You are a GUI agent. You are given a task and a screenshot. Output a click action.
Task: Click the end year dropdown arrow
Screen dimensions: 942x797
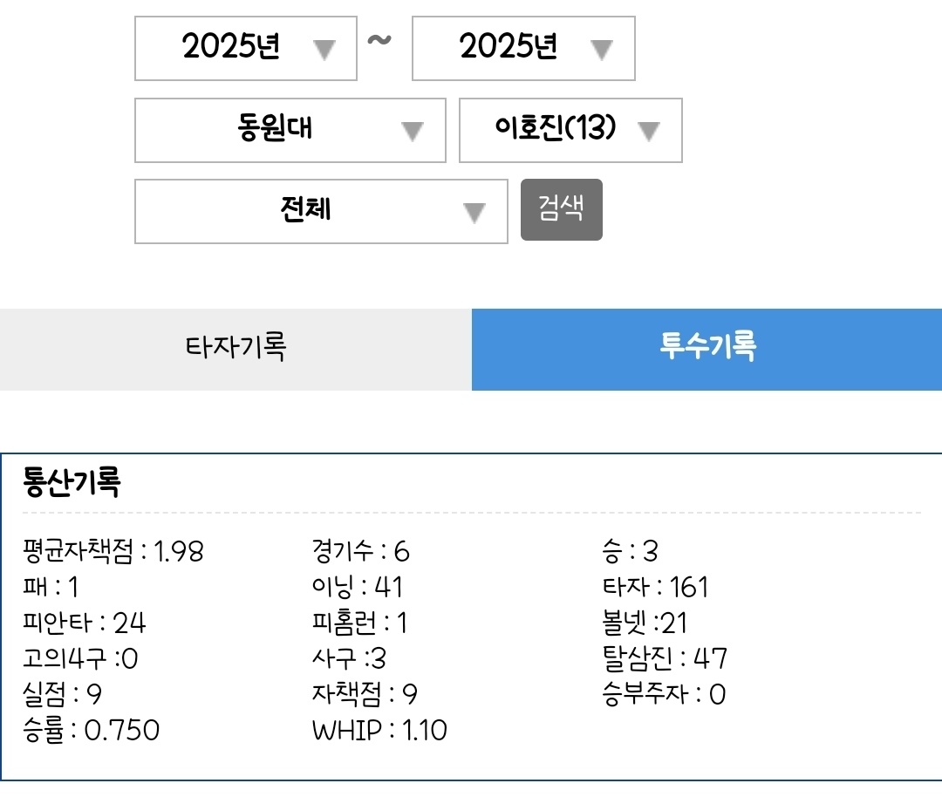601,50
